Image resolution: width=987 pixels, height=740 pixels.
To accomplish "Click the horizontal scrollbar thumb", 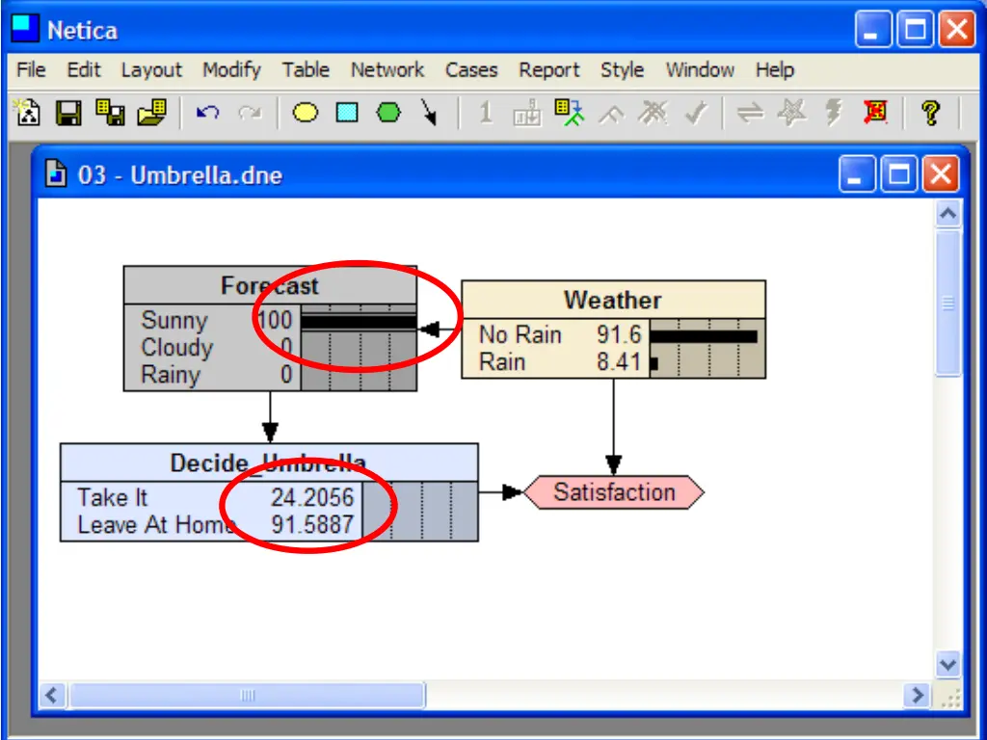I will click(x=248, y=696).
